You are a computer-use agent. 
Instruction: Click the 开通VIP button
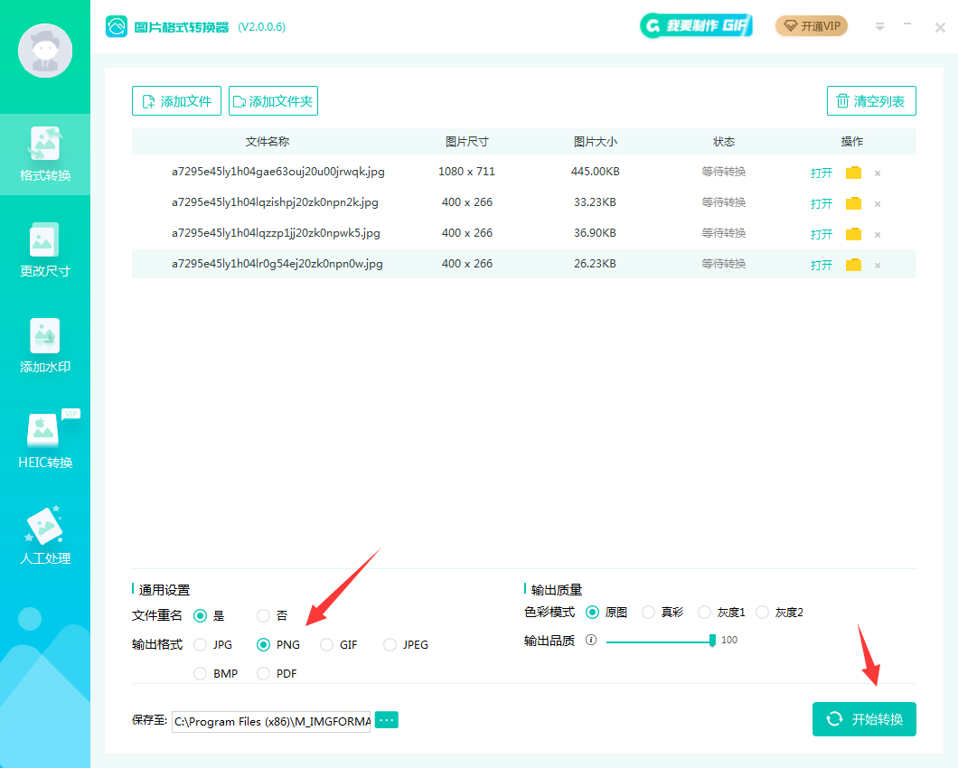point(812,25)
